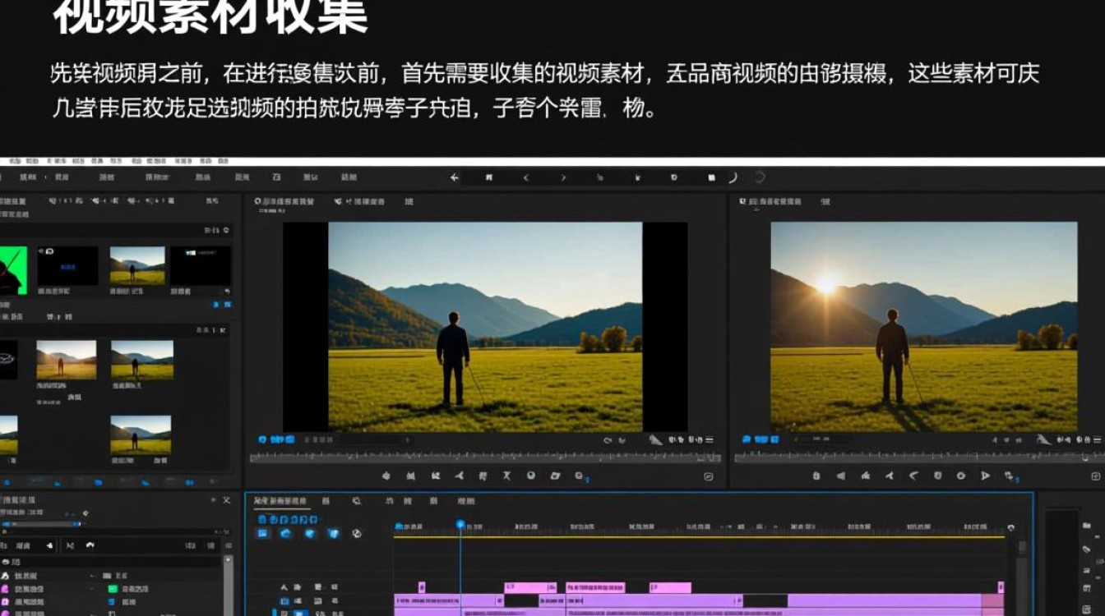
Task: Click the bottom-left panel's vertical scrollbar
Action: (x=229, y=585)
